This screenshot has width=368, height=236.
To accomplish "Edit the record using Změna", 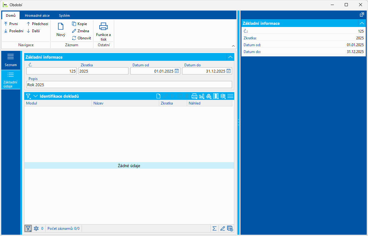I will tap(80, 31).
